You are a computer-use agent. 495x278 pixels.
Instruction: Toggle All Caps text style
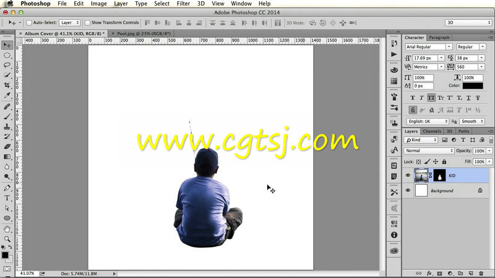click(431, 98)
